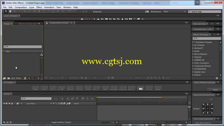Click the work area end marker
Image resolution: width=224 pixels, height=126 pixels.
tap(162, 97)
